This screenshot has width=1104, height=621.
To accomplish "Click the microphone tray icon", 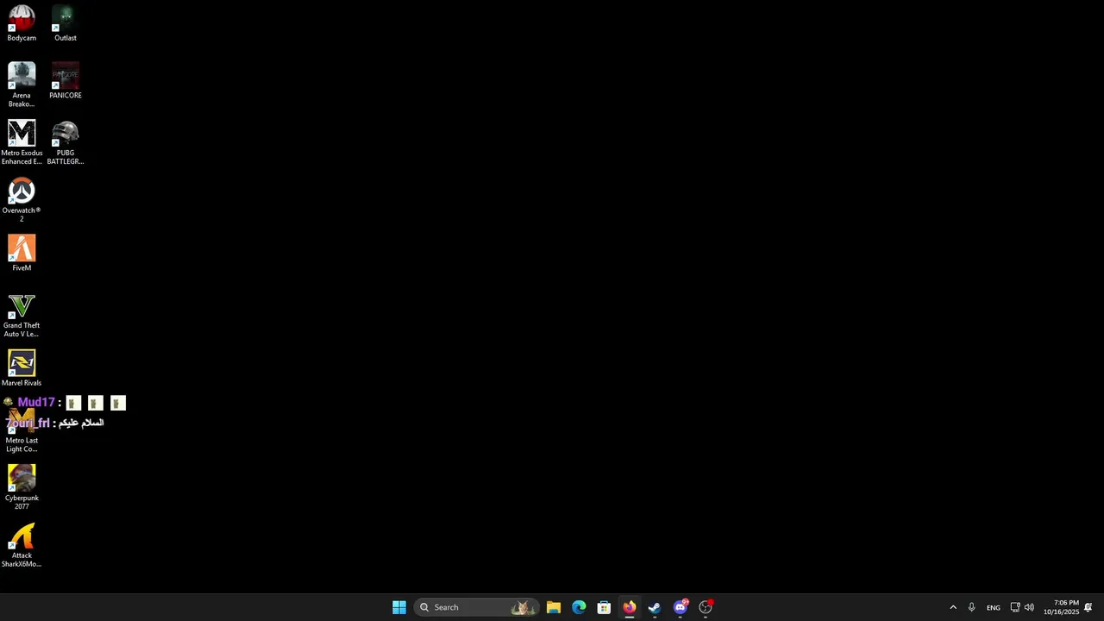I will (x=972, y=607).
